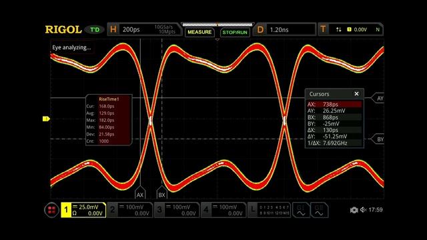The height and width of the screenshot is (240, 427).
Task: Click the Dev: 21.58ps value
Action: pyautogui.click(x=107, y=134)
